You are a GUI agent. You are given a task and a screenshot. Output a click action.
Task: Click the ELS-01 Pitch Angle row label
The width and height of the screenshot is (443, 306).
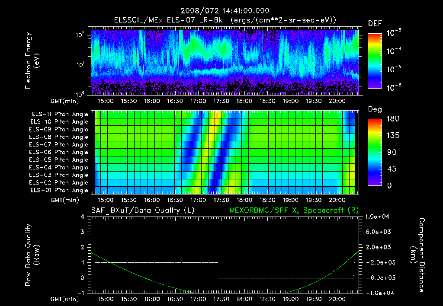click(59, 190)
